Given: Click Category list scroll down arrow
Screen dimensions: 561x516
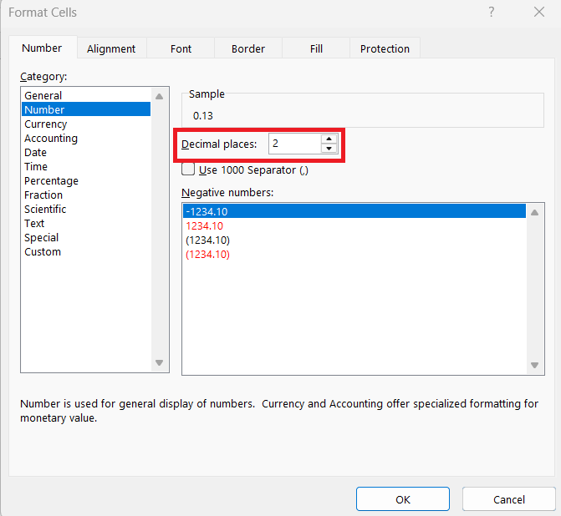Looking at the screenshot, I should pyautogui.click(x=160, y=362).
